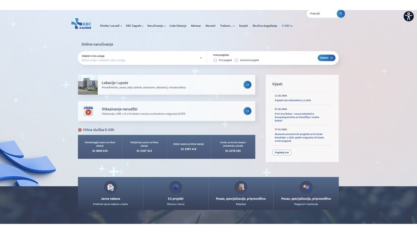The image size is (417, 234).
Task: Click the Javna nabava document icon
Action: tap(110, 187)
